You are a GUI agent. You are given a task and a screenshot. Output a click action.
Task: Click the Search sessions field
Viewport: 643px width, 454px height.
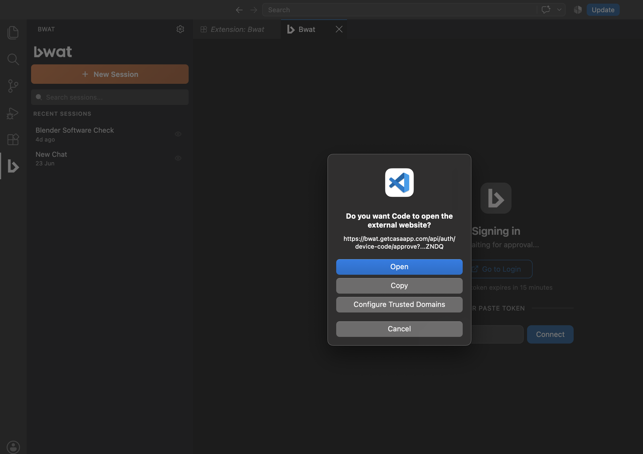pos(110,97)
